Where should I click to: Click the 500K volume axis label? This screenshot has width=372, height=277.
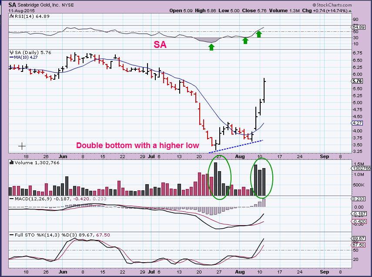(359, 185)
